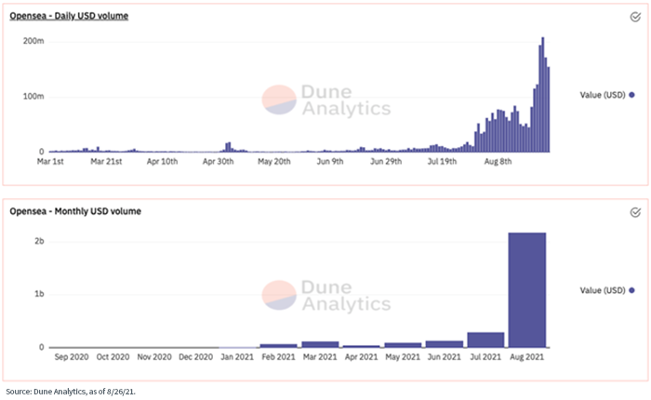The image size is (651, 400).
Task: Click the 'Aug 2021' axis label
Action: (x=527, y=357)
